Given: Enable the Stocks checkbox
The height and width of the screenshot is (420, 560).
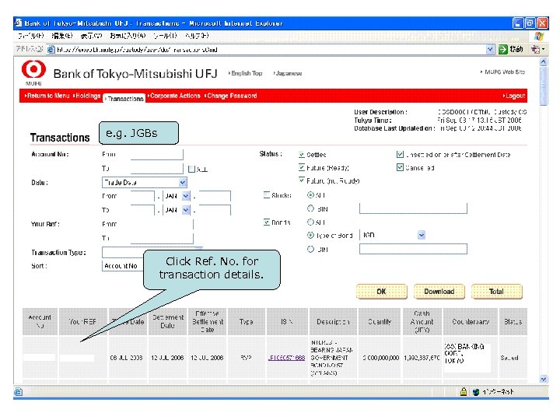Looking at the screenshot, I should [267, 195].
